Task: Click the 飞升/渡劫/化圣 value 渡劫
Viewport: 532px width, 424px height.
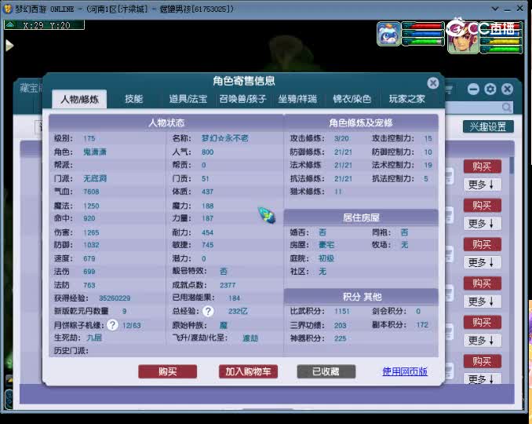Action: (x=250, y=338)
